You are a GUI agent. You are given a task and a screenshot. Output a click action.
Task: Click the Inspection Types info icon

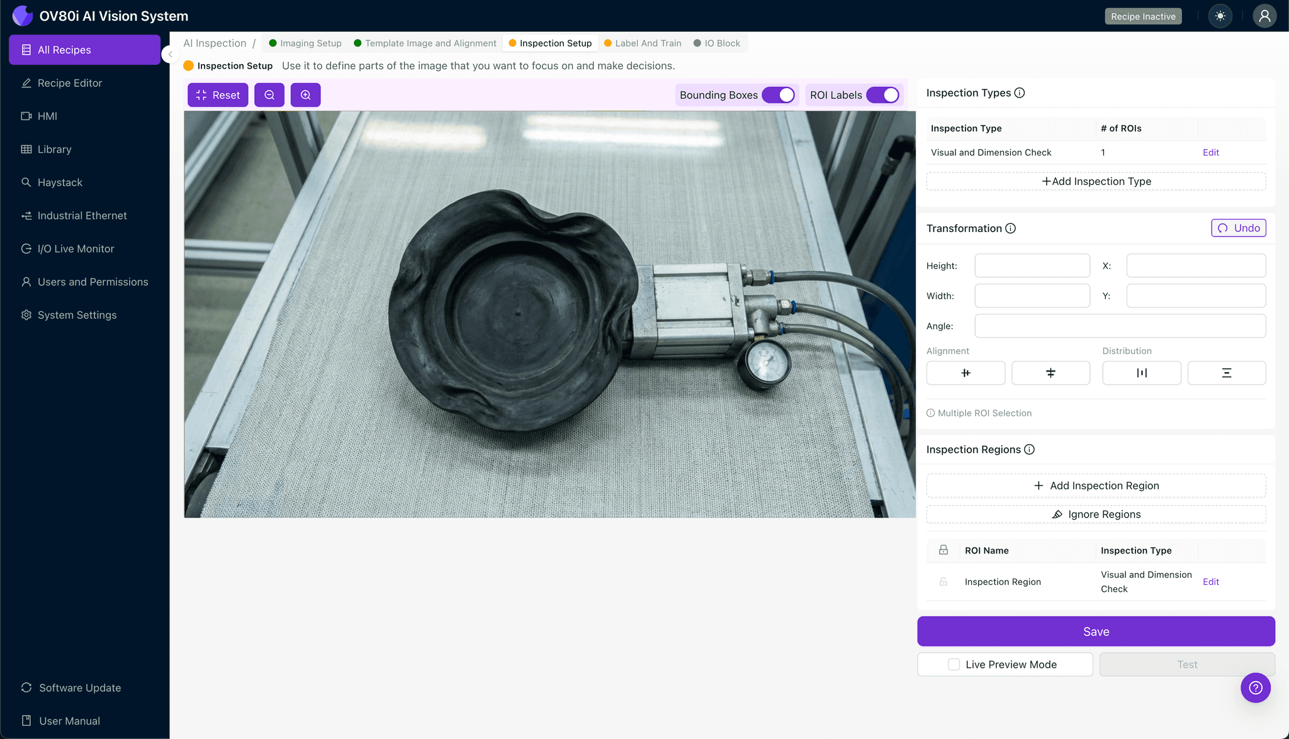tap(1020, 93)
